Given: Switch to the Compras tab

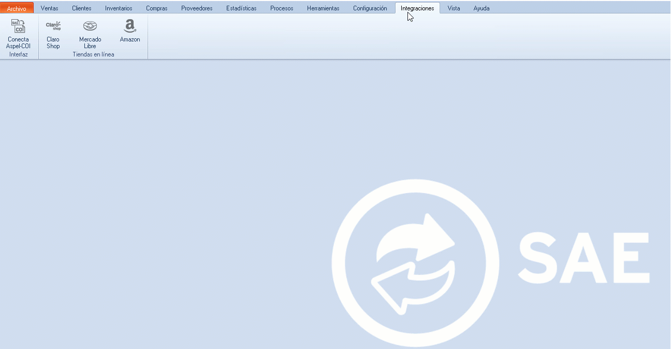Looking at the screenshot, I should pyautogui.click(x=156, y=8).
